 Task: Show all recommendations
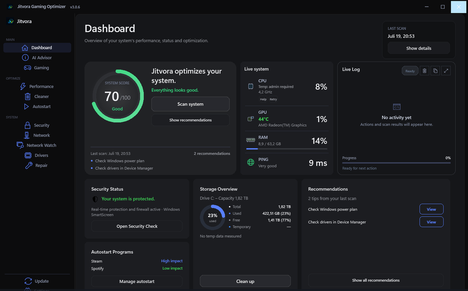click(376, 280)
